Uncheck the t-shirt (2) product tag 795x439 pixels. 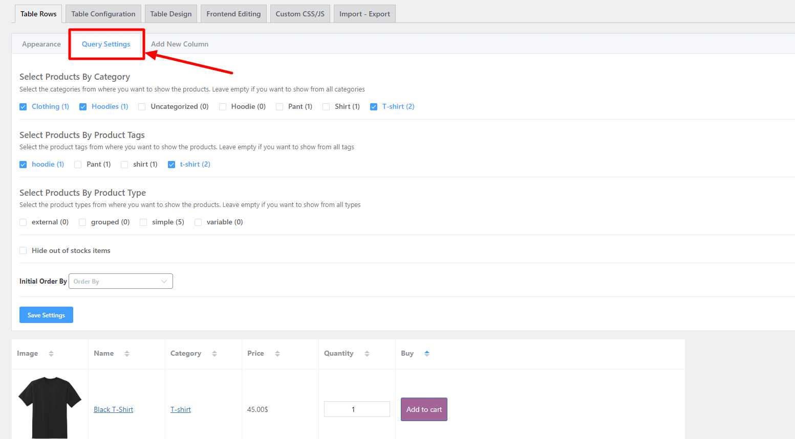pyautogui.click(x=171, y=165)
